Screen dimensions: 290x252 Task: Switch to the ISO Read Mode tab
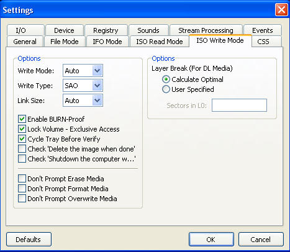[160, 42]
